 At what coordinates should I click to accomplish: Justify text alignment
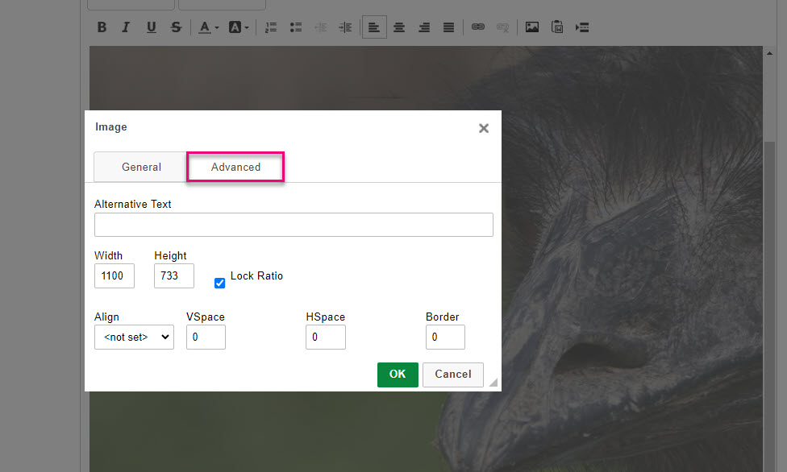[448, 27]
